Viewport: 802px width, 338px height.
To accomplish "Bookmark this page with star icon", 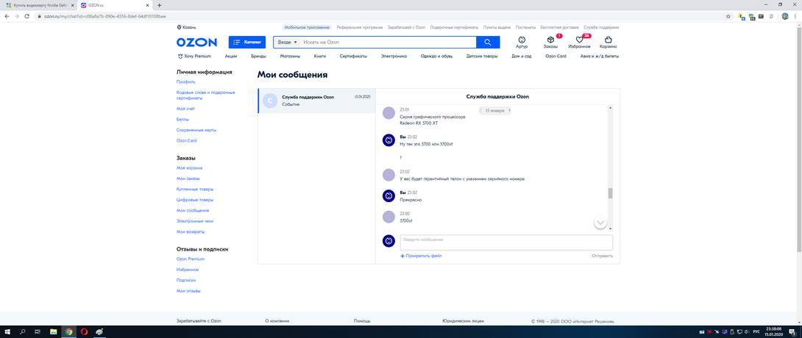I will pos(728,16).
